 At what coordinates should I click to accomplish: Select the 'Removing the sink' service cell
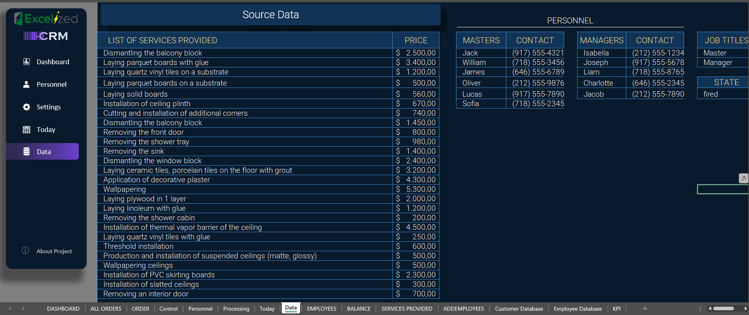245,151
